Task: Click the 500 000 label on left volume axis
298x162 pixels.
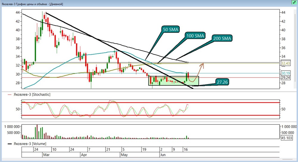Action: [x=13, y=133]
